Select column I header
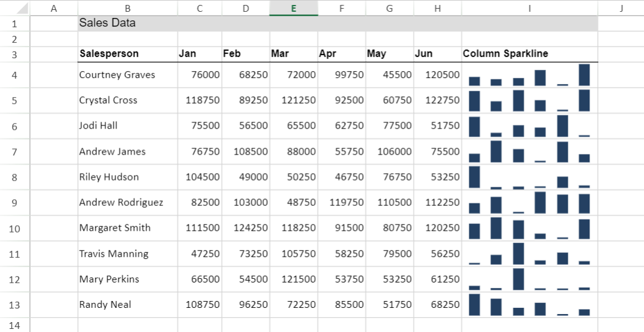Screen dimensions: 644x332 (529, 8)
